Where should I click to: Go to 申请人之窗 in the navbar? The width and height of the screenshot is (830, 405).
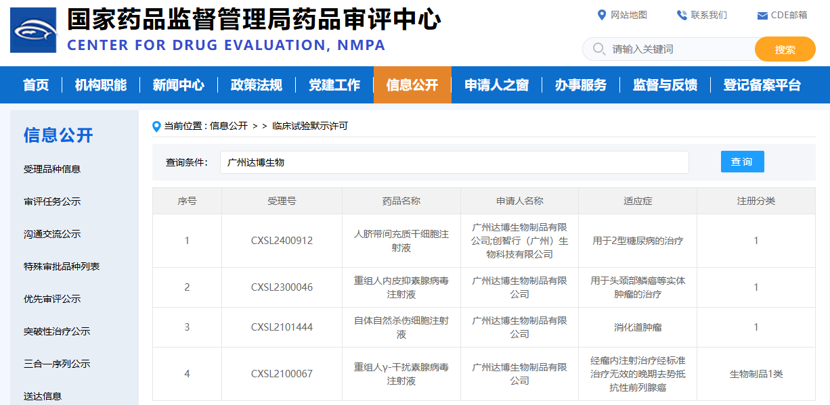(496, 85)
